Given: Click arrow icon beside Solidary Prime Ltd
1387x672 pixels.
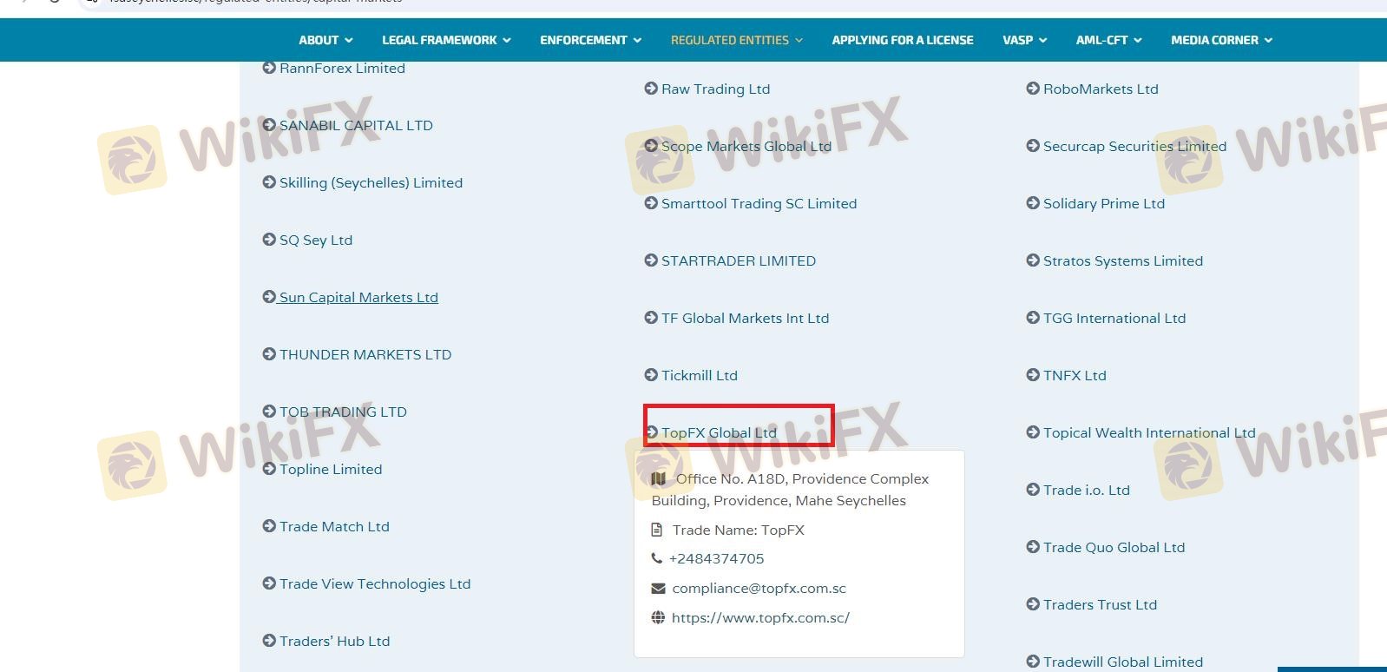Looking at the screenshot, I should pos(1033,203).
